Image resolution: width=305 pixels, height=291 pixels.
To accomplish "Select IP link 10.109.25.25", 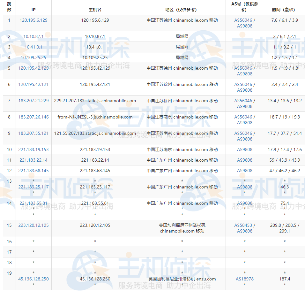I will pos(33,57).
